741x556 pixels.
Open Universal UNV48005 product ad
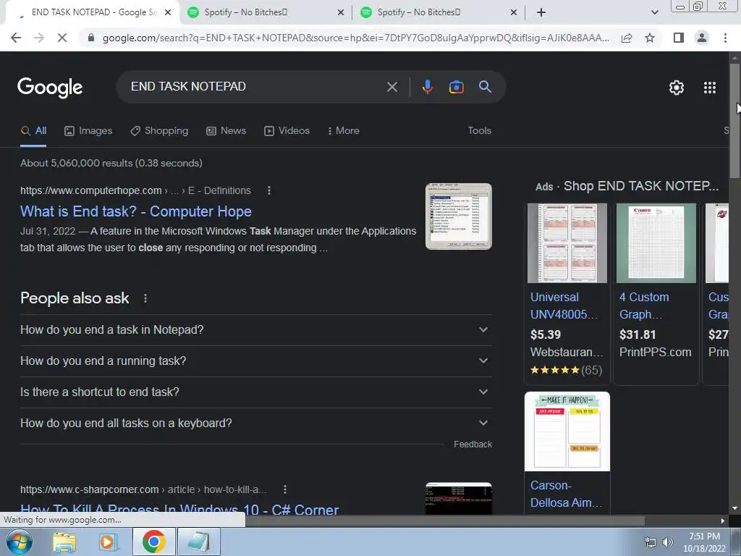tap(564, 306)
